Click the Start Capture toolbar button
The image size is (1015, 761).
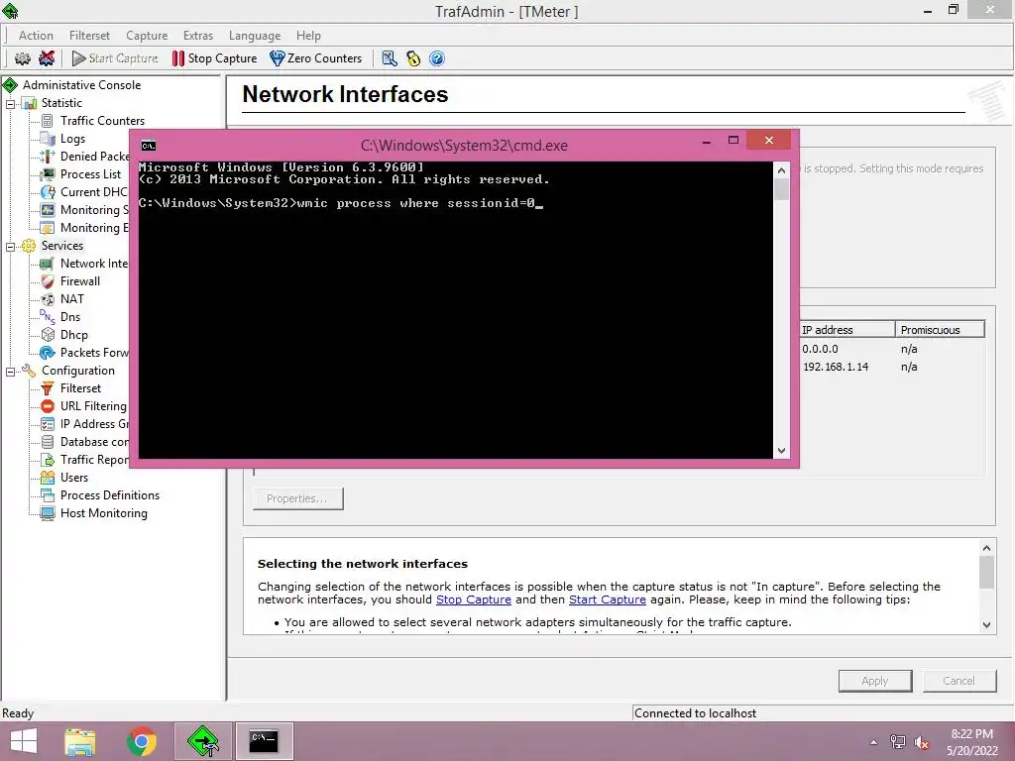point(115,58)
